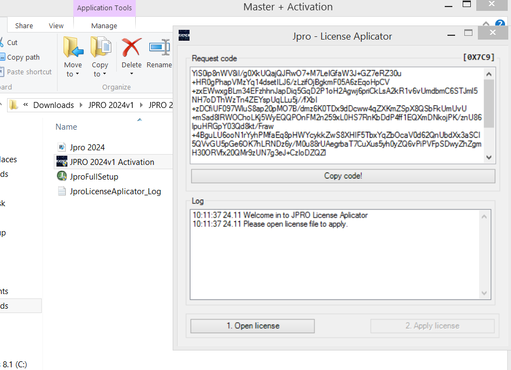The width and height of the screenshot is (511, 370).
Task: Open the Copy to dropdown arrow
Action: [x=104, y=74]
